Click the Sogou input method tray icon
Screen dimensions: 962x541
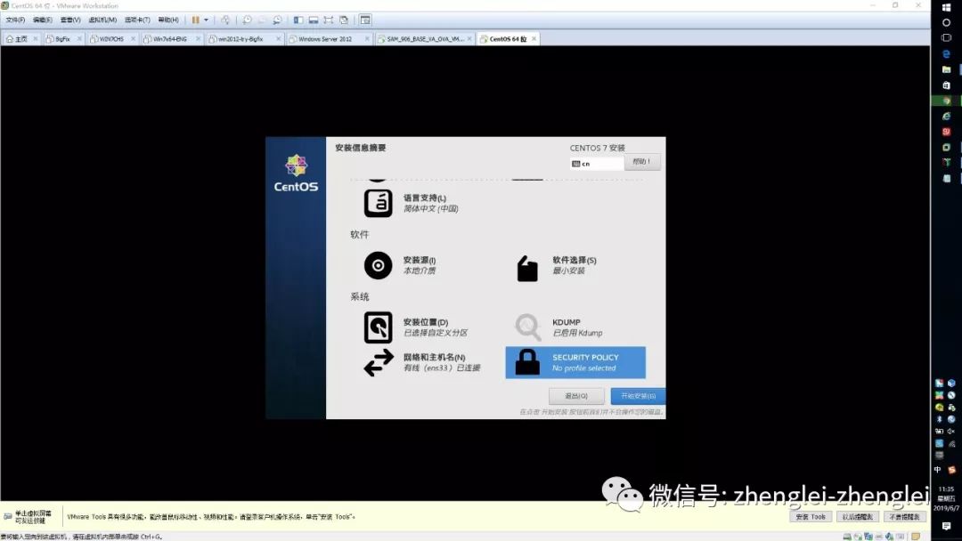(951, 469)
